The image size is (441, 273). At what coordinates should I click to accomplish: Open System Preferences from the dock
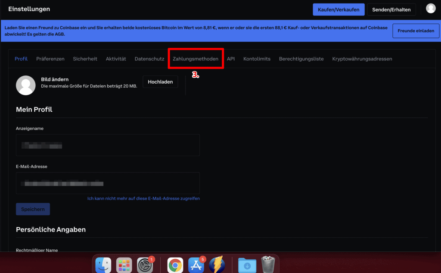(x=145, y=265)
